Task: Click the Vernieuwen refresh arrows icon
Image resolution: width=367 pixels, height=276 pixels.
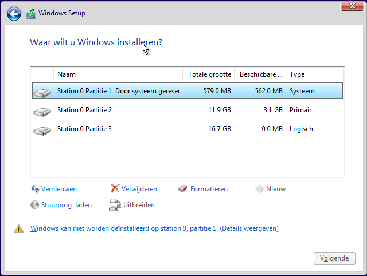Action: [x=35, y=189]
